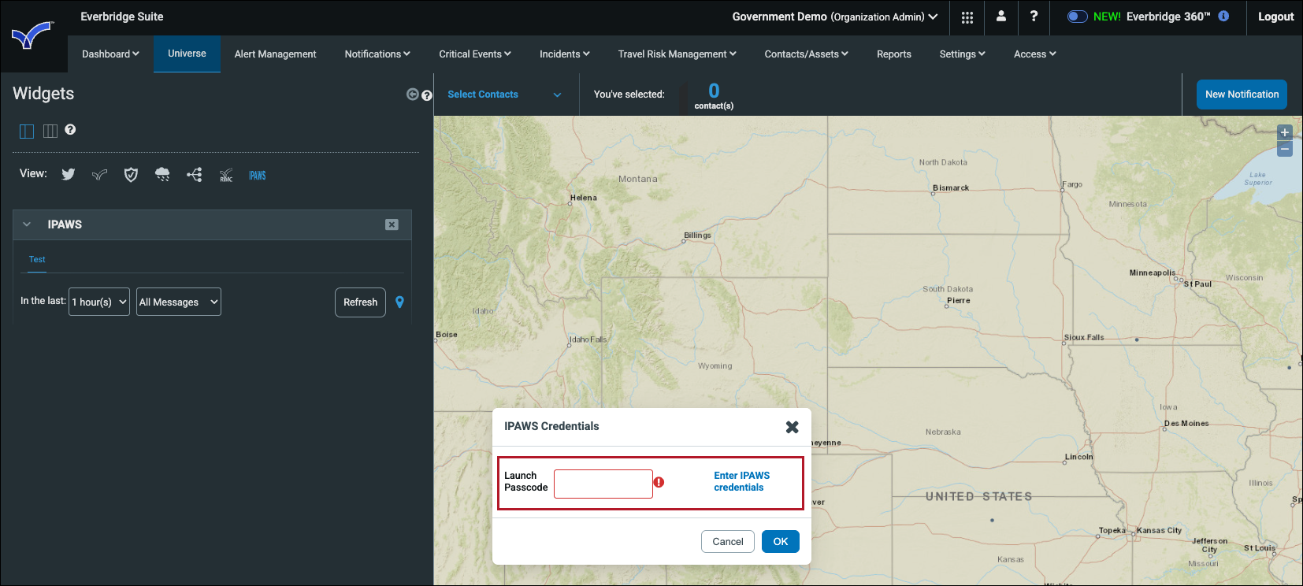
Task: Select the Test tab in IPAWS widget
Action: pos(37,260)
